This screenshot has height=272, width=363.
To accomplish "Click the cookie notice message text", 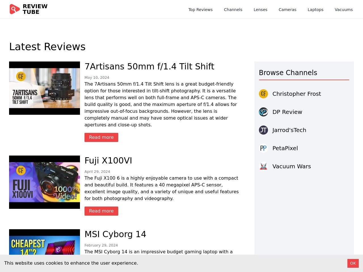I will click(71, 263).
